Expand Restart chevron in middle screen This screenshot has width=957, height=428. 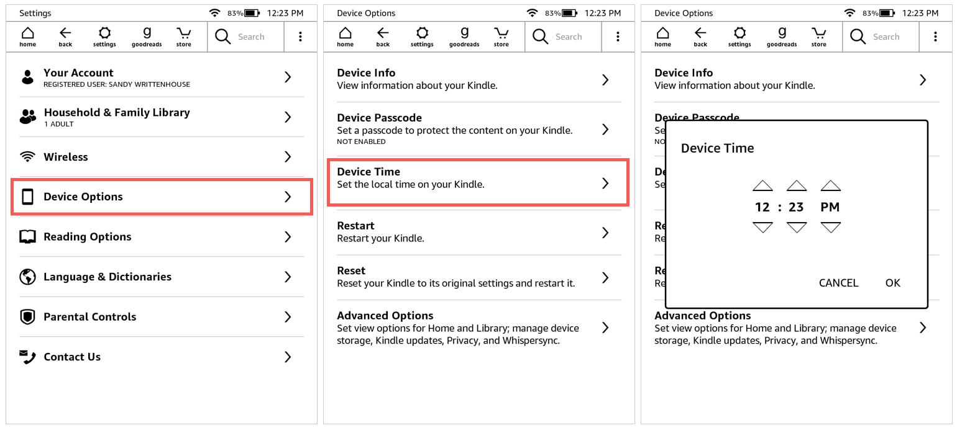click(605, 233)
